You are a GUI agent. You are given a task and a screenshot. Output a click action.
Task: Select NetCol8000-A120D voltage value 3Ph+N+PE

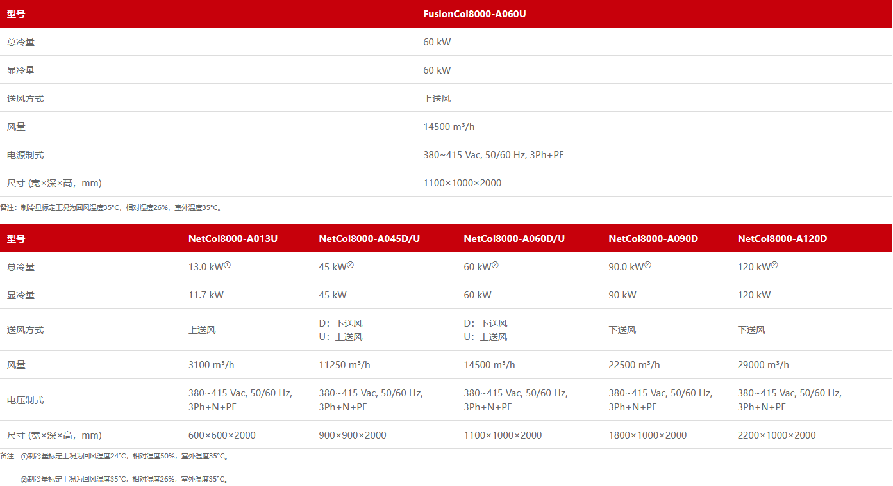point(790,400)
